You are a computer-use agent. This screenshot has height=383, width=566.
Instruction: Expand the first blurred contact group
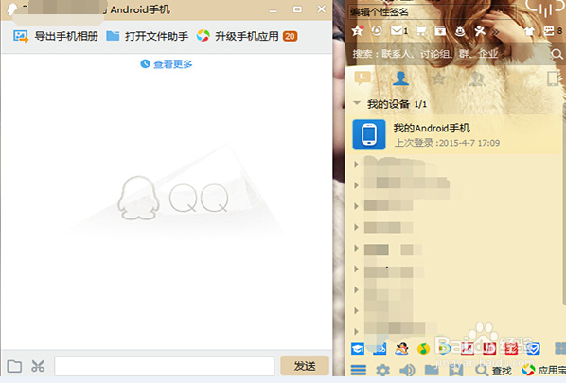click(356, 165)
